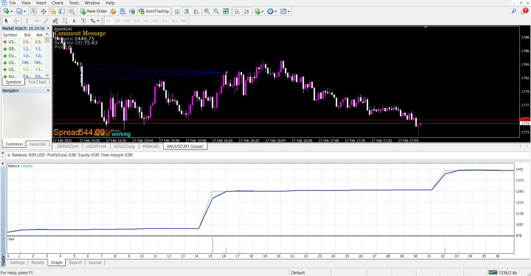Viewport: 531px width, 276px height.
Task: Select the Horizontal Line drawing tool
Action: tap(37, 21)
